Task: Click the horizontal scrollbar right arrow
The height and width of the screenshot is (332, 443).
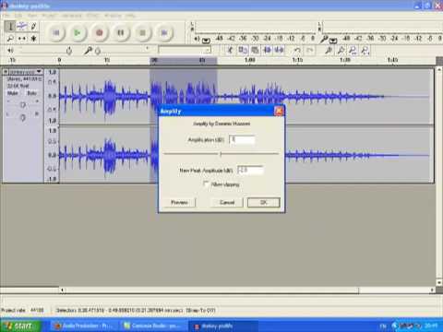Action: [432, 290]
